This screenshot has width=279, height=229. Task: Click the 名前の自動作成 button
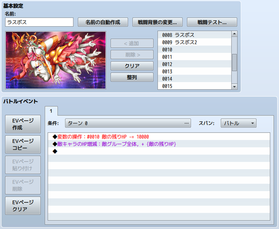103,22
